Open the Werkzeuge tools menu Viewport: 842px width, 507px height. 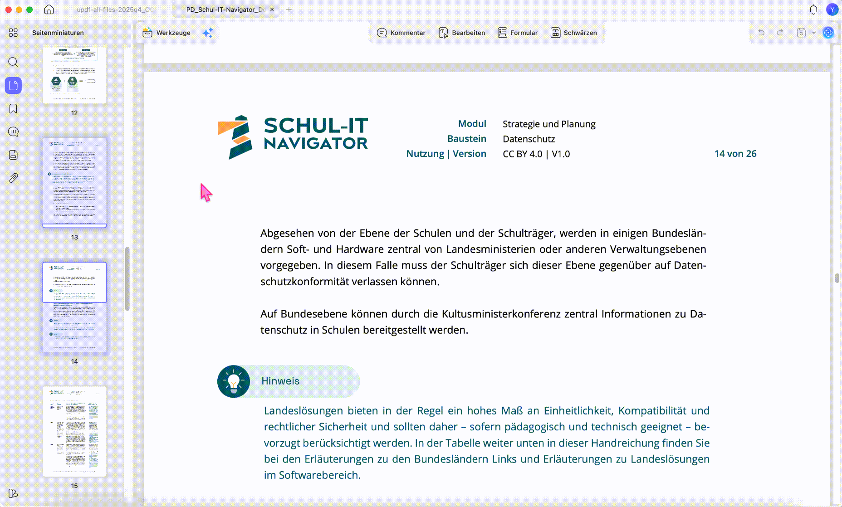pos(166,33)
